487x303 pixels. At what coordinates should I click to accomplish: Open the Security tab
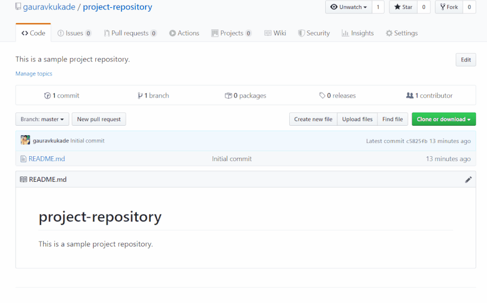tap(314, 33)
